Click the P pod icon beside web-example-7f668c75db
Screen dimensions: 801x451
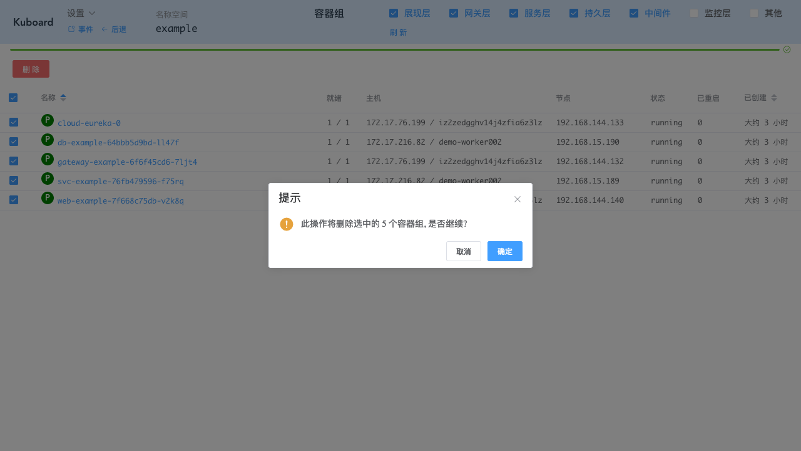[47, 199]
